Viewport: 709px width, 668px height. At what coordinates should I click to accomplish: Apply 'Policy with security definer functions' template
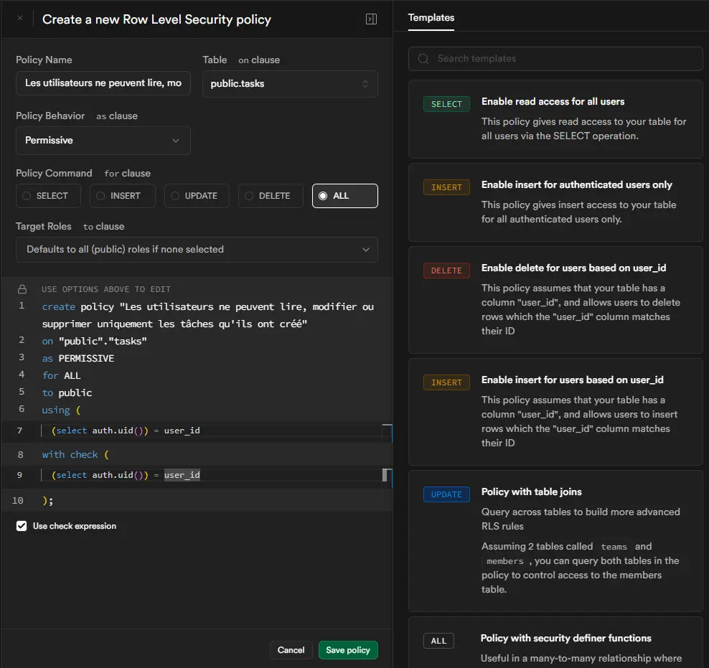(555, 642)
